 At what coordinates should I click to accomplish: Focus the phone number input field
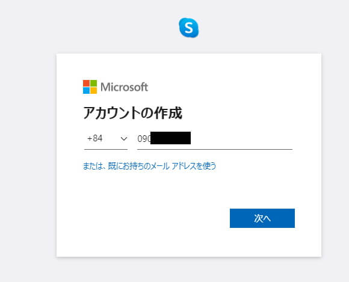[215, 139]
